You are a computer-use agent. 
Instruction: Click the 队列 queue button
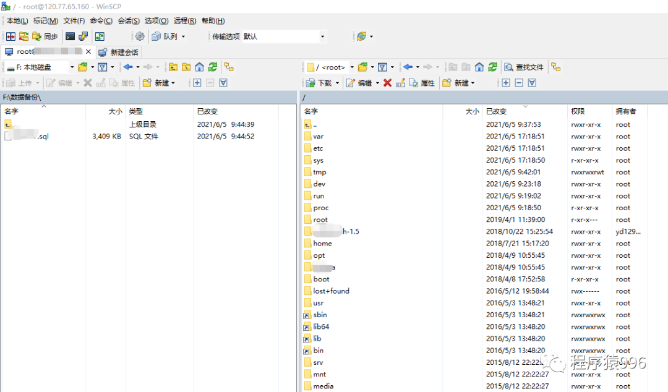(x=165, y=36)
